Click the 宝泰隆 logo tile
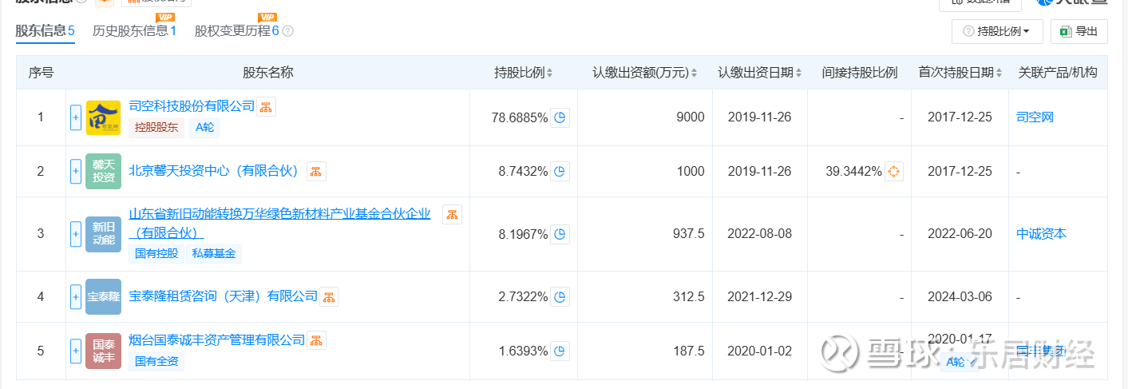The height and width of the screenshot is (389, 1128). pyautogui.click(x=103, y=296)
